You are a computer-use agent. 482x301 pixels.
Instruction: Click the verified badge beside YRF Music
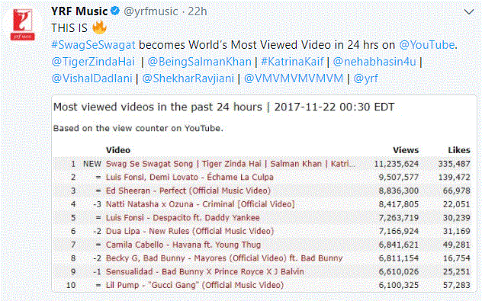pyautogui.click(x=115, y=11)
